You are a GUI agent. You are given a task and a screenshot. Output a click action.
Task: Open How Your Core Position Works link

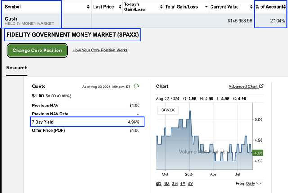click(x=100, y=50)
